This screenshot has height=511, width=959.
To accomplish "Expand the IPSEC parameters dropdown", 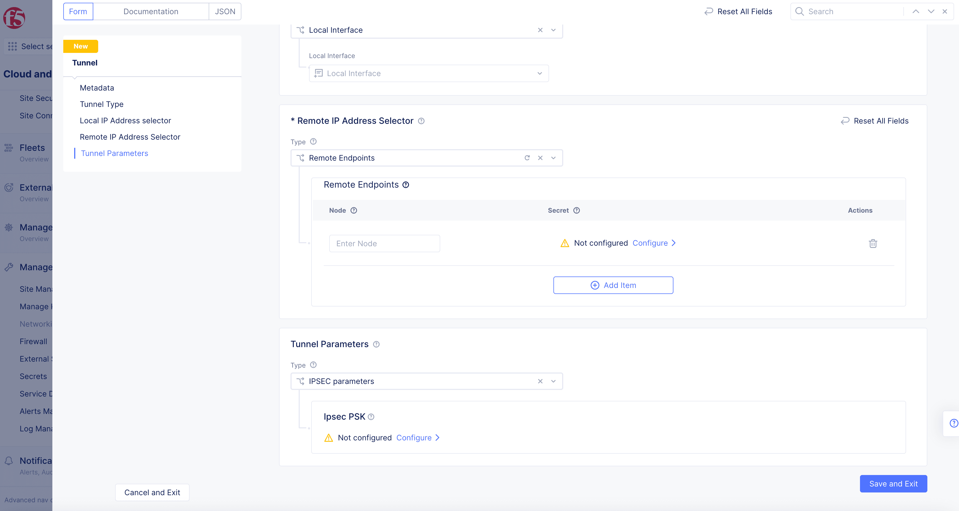I will pos(554,381).
